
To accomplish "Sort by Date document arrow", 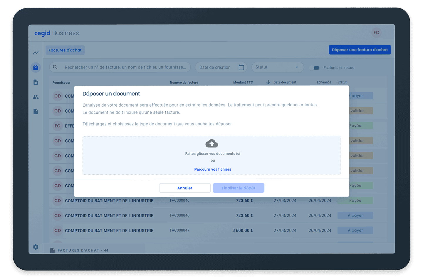I will [268, 82].
